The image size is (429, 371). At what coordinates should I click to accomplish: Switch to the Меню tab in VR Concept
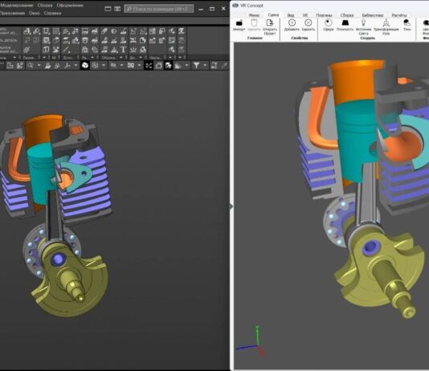(254, 15)
